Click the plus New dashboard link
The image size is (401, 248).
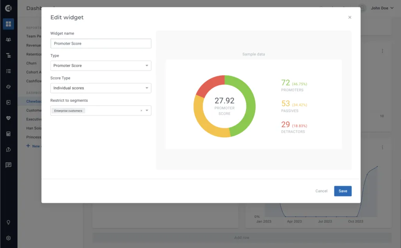click(34, 146)
